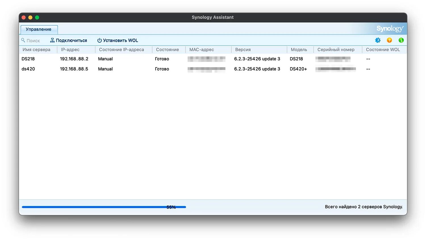Click the DS420+ model cell
This screenshot has width=426, height=240.
(298, 69)
